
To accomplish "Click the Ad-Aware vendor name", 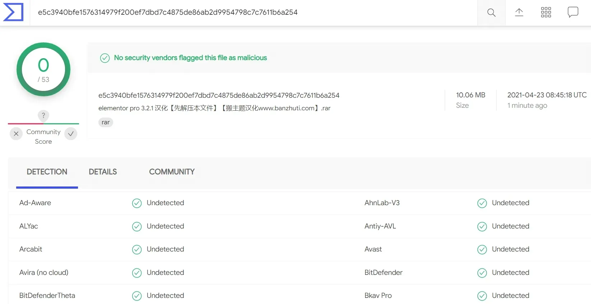I will click(35, 203).
